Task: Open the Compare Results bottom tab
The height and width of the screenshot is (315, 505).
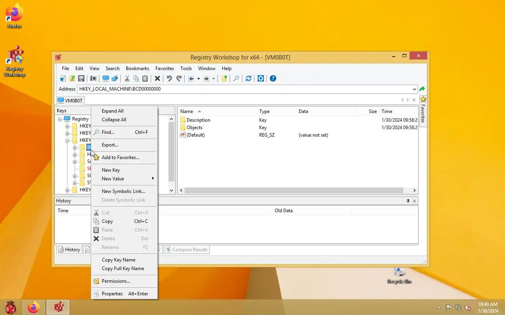Action: [x=186, y=250]
